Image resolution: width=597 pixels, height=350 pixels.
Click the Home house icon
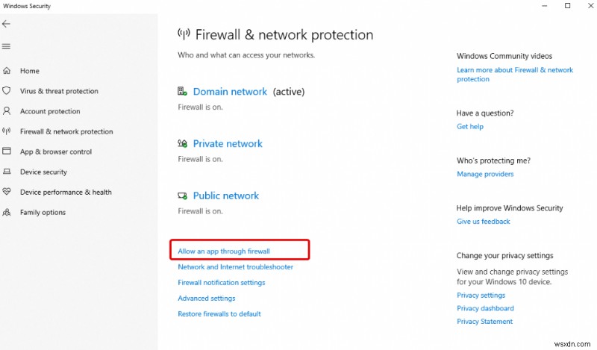tap(7, 71)
